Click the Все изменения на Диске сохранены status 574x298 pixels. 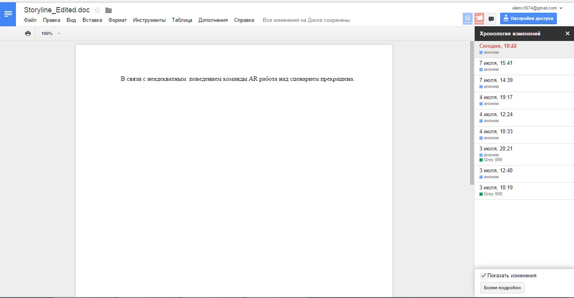306,20
